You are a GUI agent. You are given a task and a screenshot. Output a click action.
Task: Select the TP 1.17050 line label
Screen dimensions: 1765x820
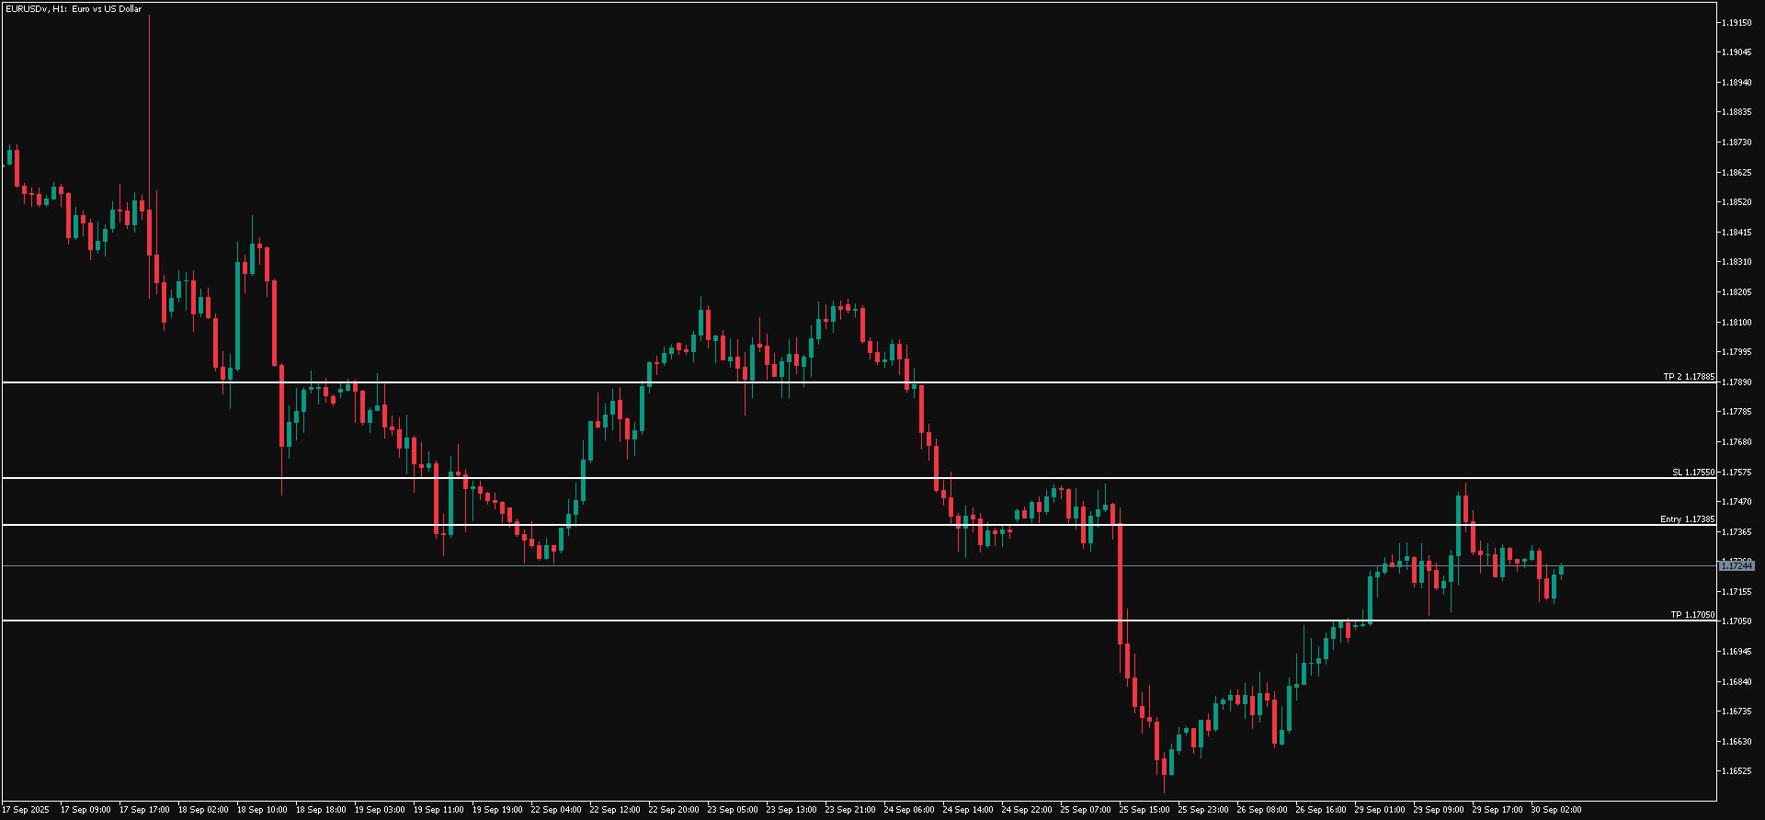click(x=1691, y=615)
